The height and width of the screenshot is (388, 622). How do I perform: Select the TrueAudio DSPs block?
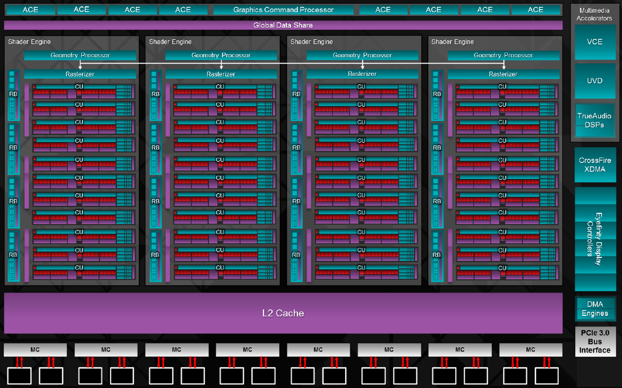click(x=594, y=120)
